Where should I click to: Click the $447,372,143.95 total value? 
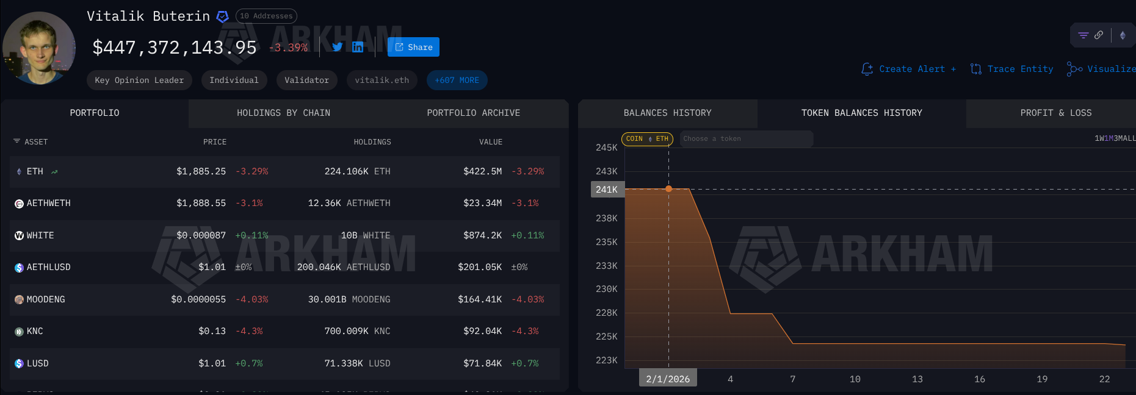(175, 48)
